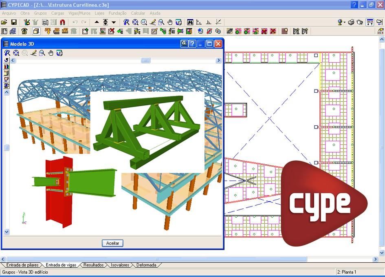Click the add slab green plus icon
The height and width of the screenshot is (277, 385).
click(x=238, y=31)
